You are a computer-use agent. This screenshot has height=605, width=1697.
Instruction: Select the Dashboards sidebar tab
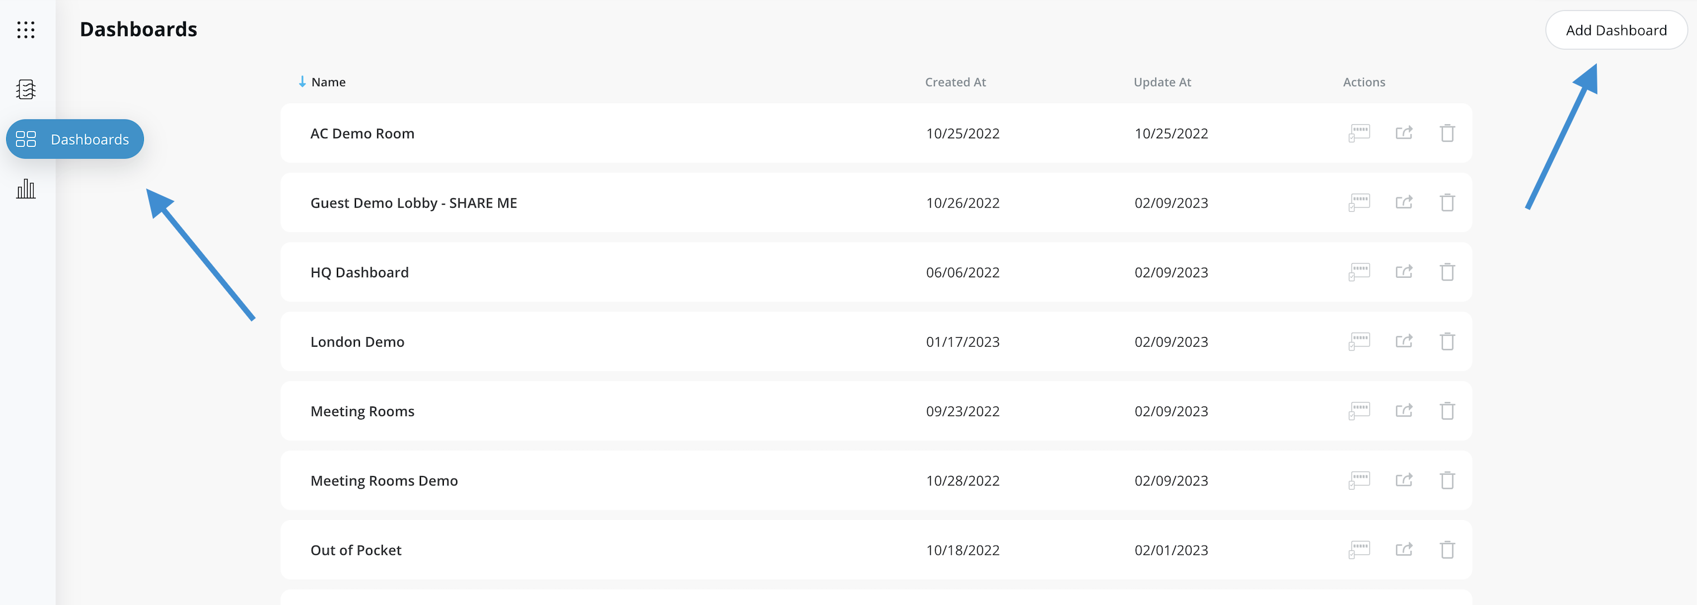[75, 139]
